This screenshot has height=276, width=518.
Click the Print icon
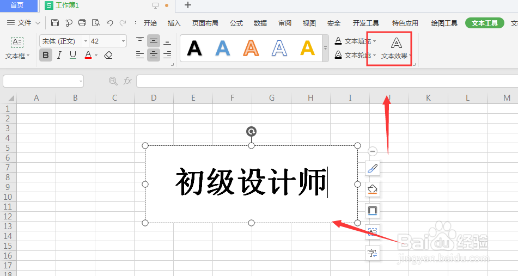pos(82,23)
